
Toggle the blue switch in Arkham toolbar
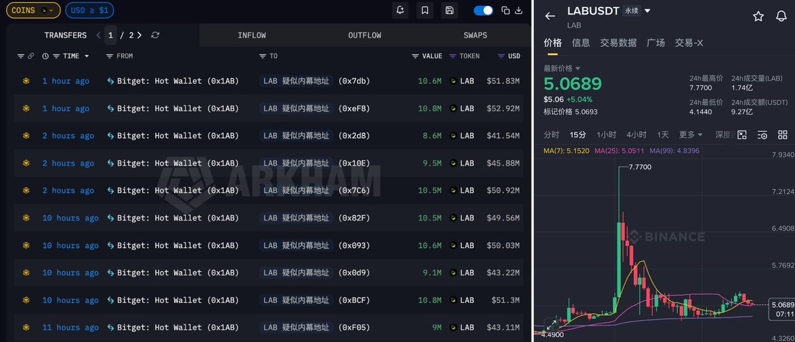click(484, 10)
